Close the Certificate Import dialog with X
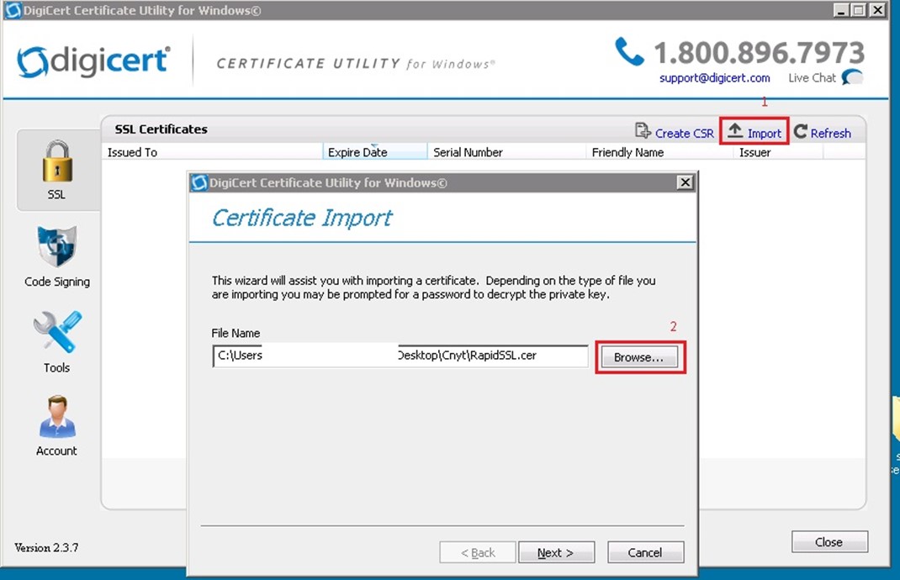Viewport: 900px width, 580px height. point(685,182)
